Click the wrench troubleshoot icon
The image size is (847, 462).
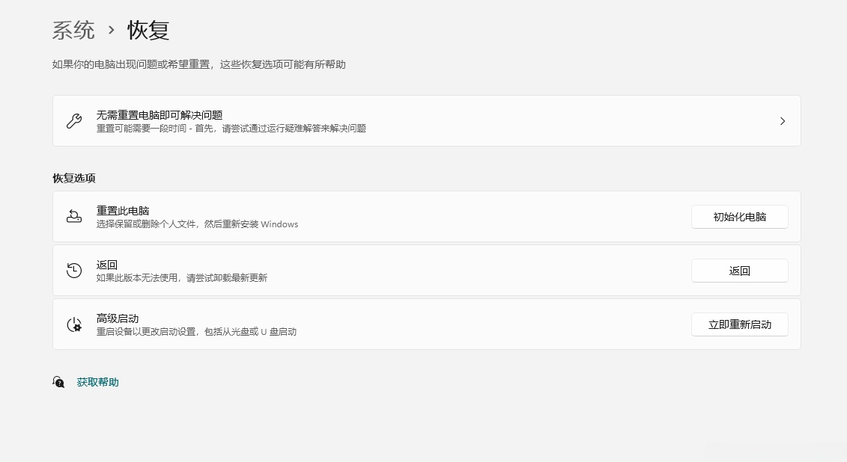pos(74,121)
